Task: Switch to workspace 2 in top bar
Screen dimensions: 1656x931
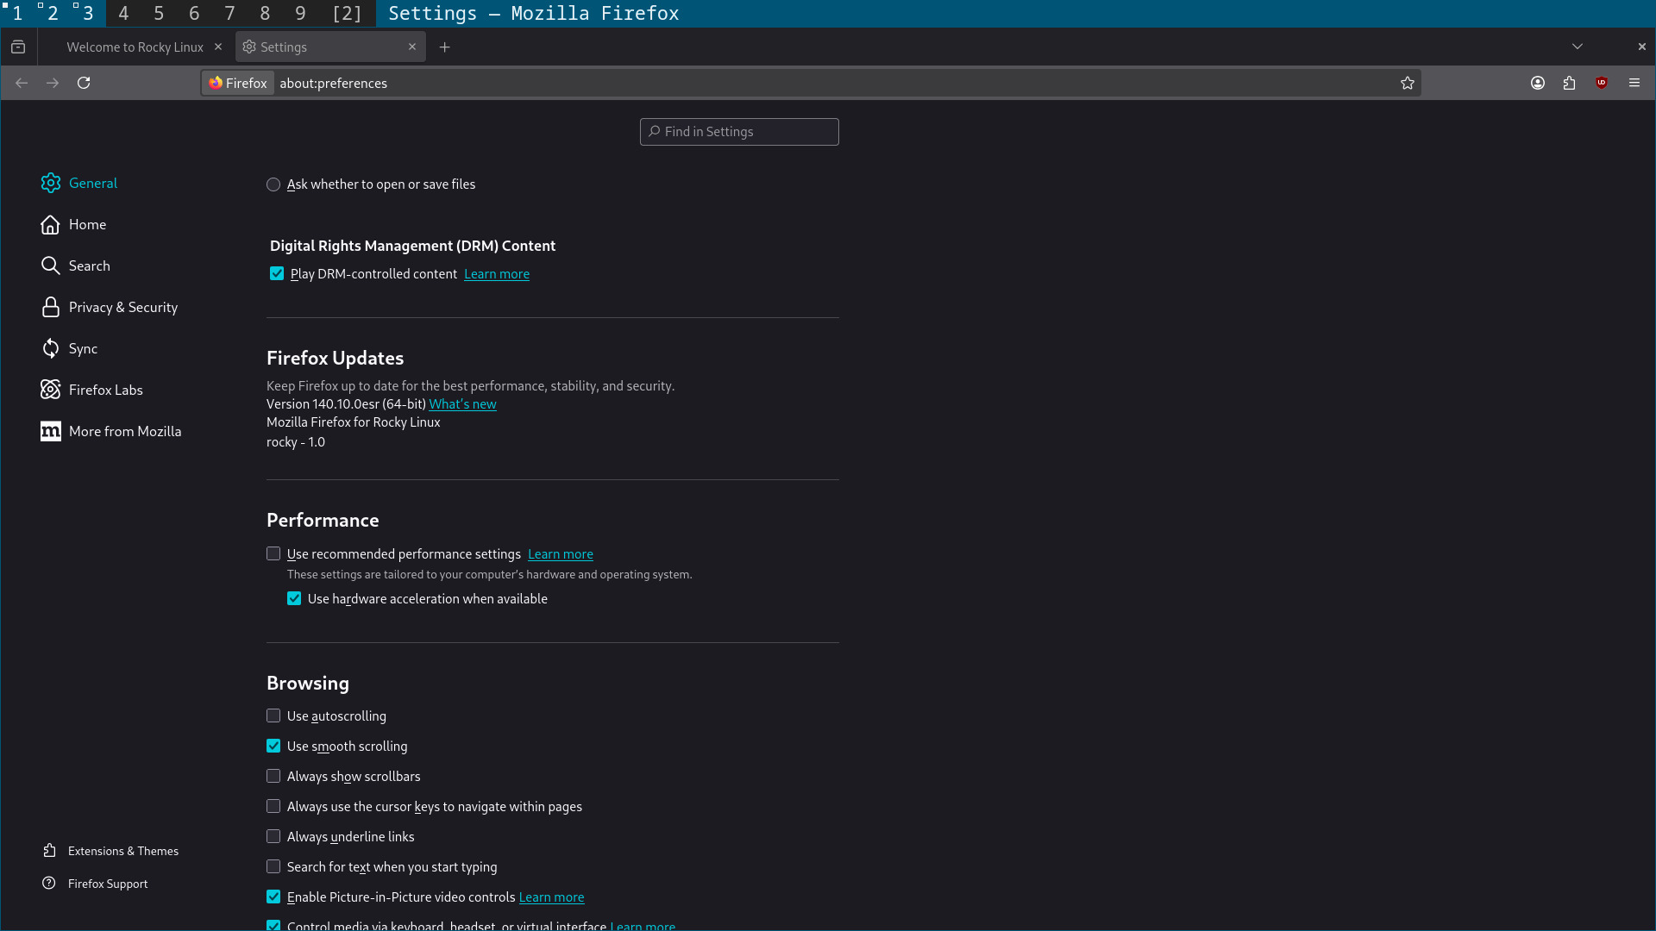Action: 53,13
